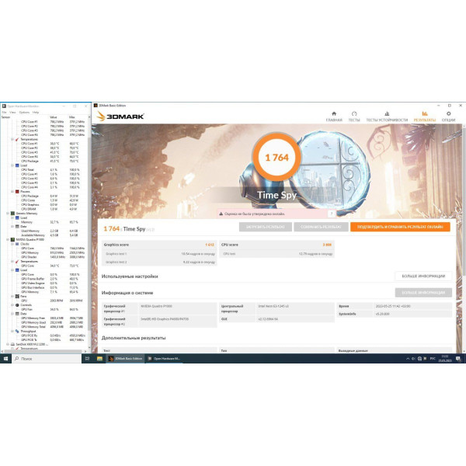Click the green icon of NVIDIA Quadro P1000
This screenshot has width=466, height=466.
[12, 239]
